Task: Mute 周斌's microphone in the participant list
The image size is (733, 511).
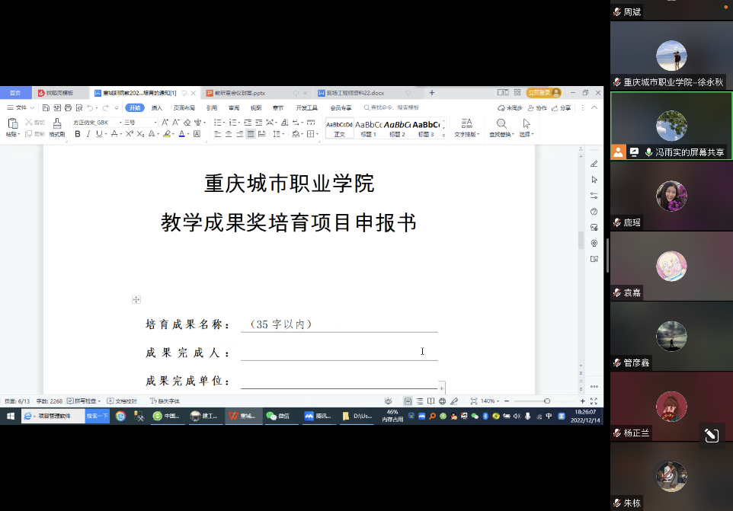Action: pos(616,11)
